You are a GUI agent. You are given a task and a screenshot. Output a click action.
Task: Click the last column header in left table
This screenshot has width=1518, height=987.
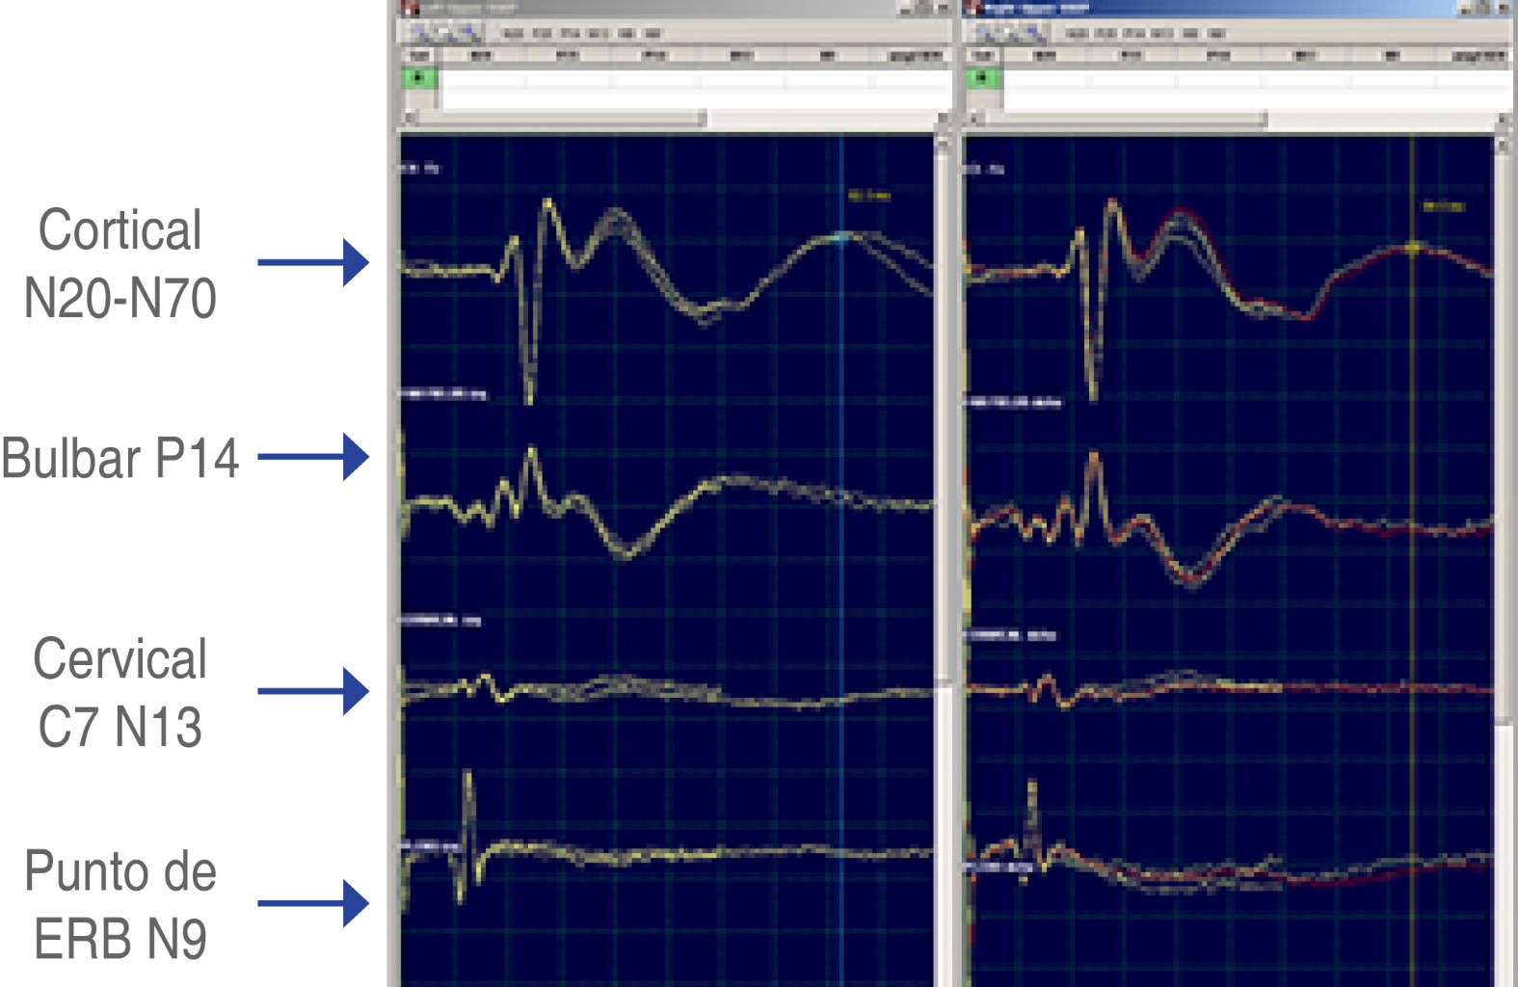914,56
